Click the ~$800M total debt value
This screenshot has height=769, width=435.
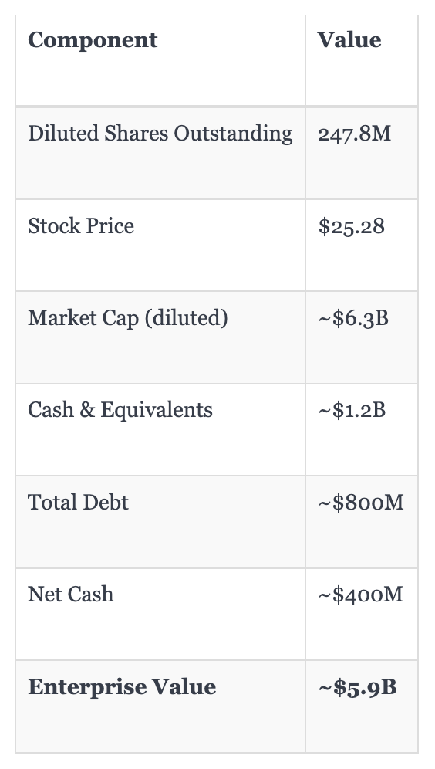pyautogui.click(x=361, y=502)
